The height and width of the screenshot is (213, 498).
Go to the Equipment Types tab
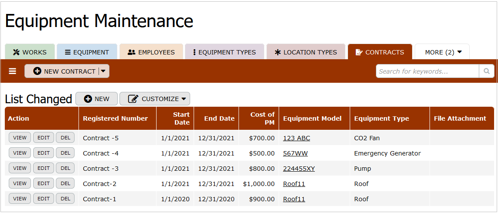pyautogui.click(x=224, y=52)
